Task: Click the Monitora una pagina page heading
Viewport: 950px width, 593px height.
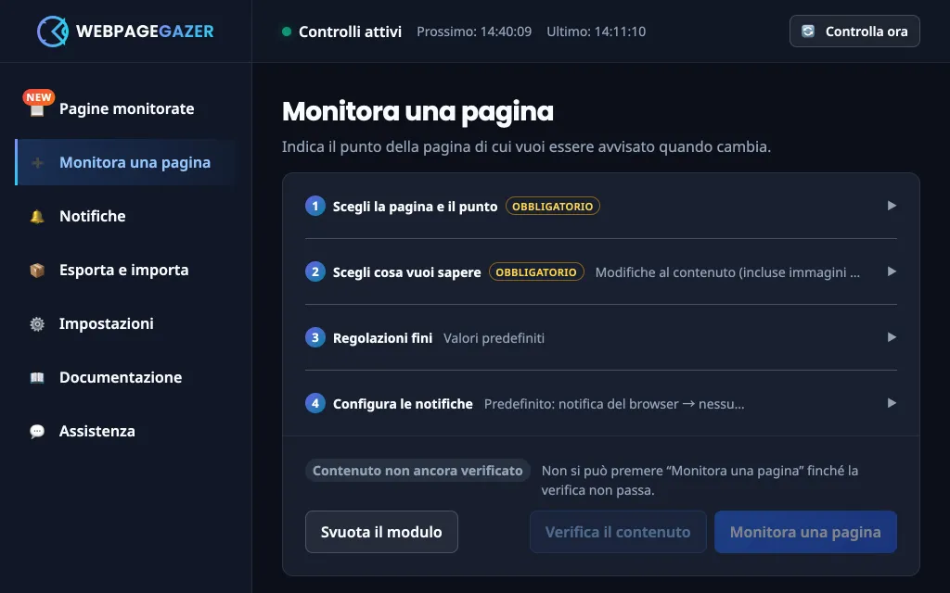Action: click(x=417, y=111)
